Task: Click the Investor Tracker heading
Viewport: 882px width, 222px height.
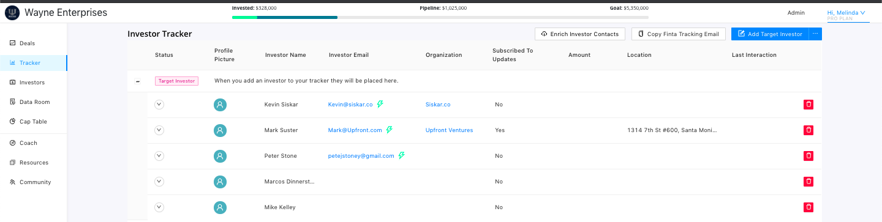Action: (160, 34)
